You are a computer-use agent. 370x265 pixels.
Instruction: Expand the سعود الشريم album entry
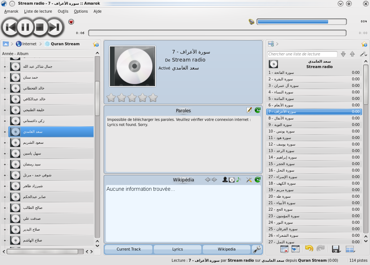5,143
